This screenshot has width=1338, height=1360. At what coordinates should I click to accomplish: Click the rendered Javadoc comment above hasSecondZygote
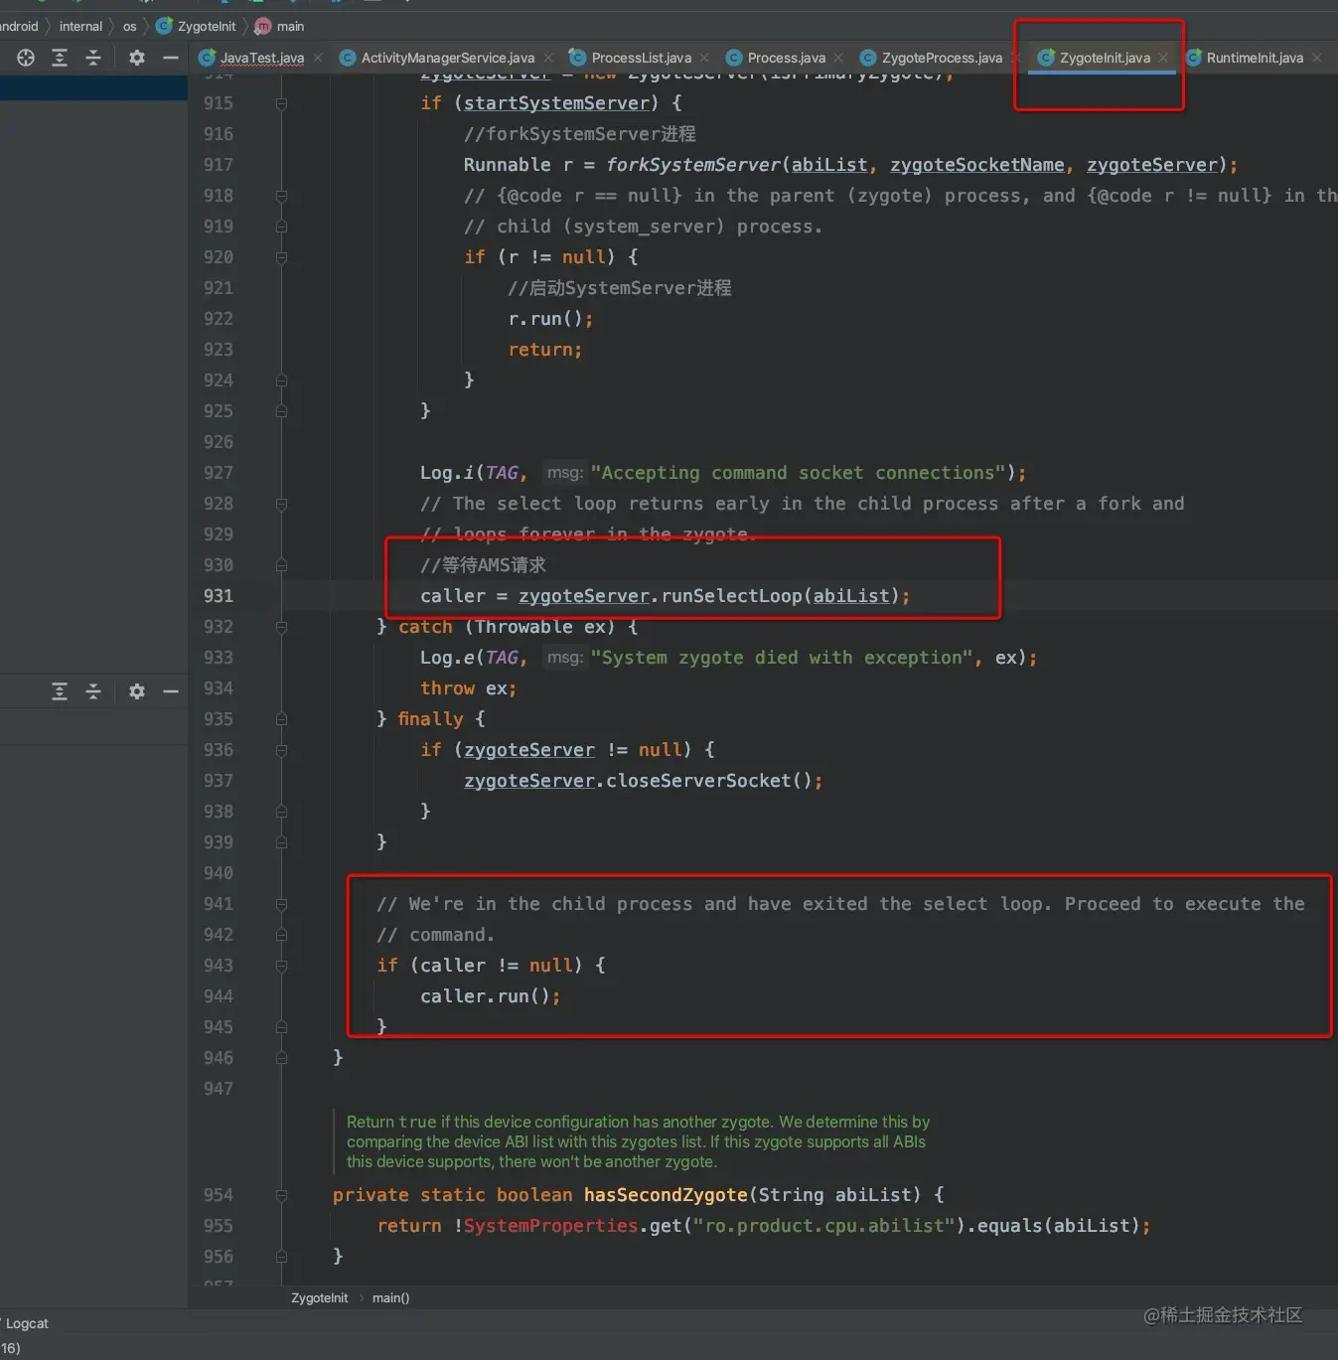638,1141
